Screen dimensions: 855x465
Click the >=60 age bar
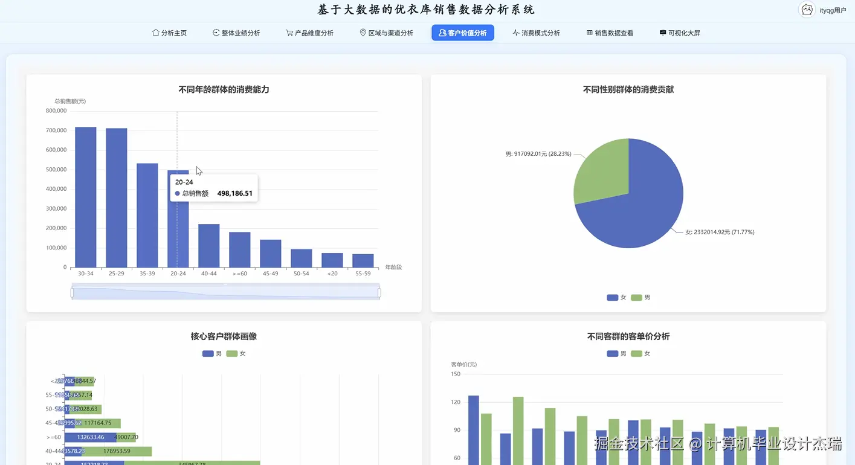(240, 250)
